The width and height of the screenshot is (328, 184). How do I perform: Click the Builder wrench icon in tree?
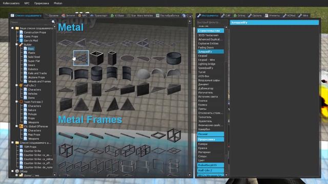tap(21, 44)
